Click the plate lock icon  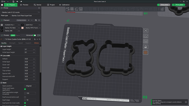click(145, 47)
